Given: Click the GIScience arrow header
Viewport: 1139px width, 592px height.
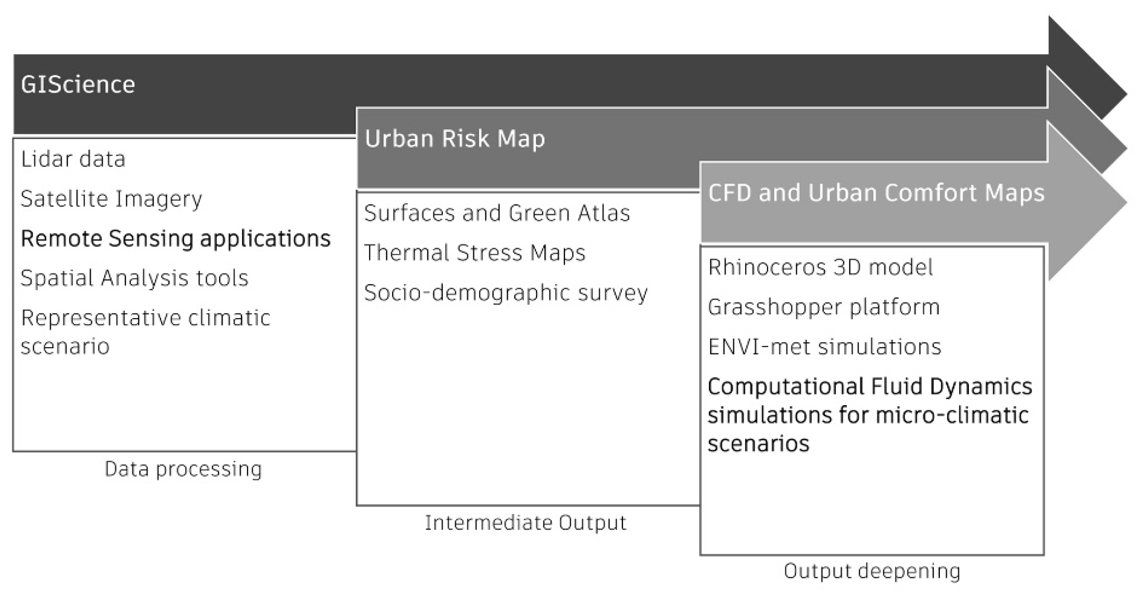Looking at the screenshot, I should 78,85.
